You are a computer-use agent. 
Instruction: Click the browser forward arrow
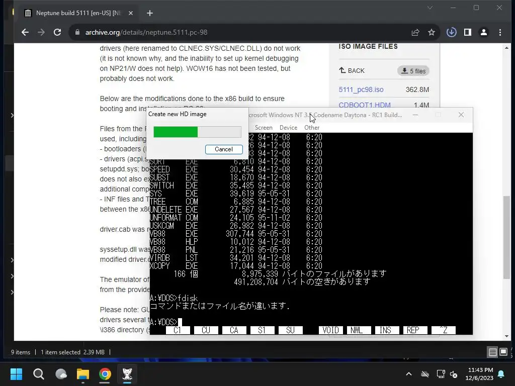(x=41, y=32)
